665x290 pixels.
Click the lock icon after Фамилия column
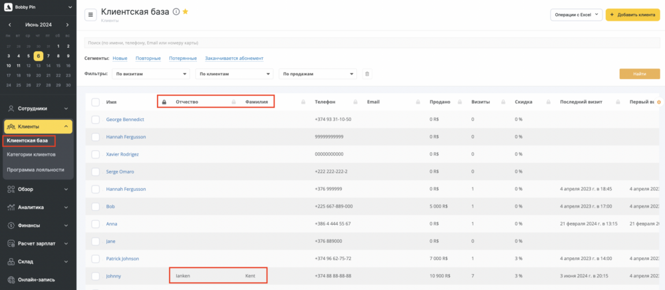pyautogui.click(x=303, y=102)
